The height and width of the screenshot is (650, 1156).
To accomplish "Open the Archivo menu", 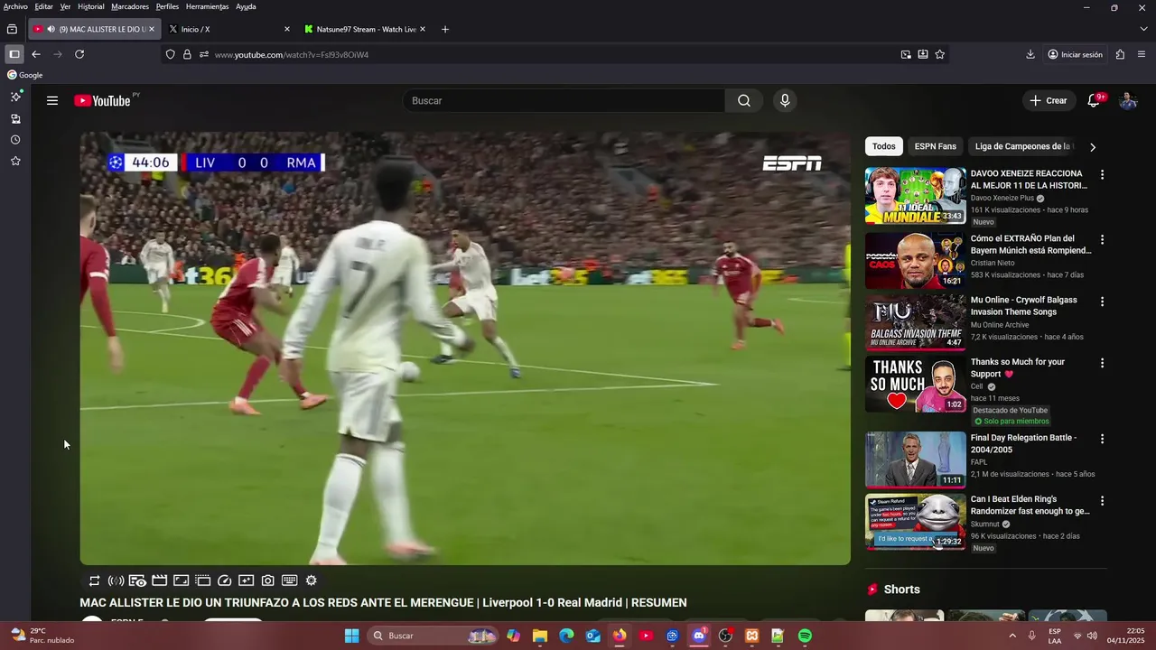I will click(x=15, y=6).
